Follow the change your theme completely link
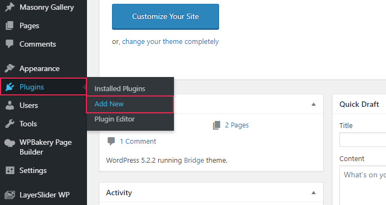Viewport: 386px width, 205px height. (x=170, y=42)
